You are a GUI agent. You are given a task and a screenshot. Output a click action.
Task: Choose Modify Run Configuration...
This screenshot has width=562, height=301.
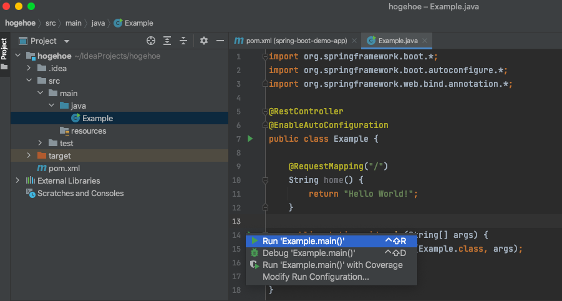click(332, 277)
